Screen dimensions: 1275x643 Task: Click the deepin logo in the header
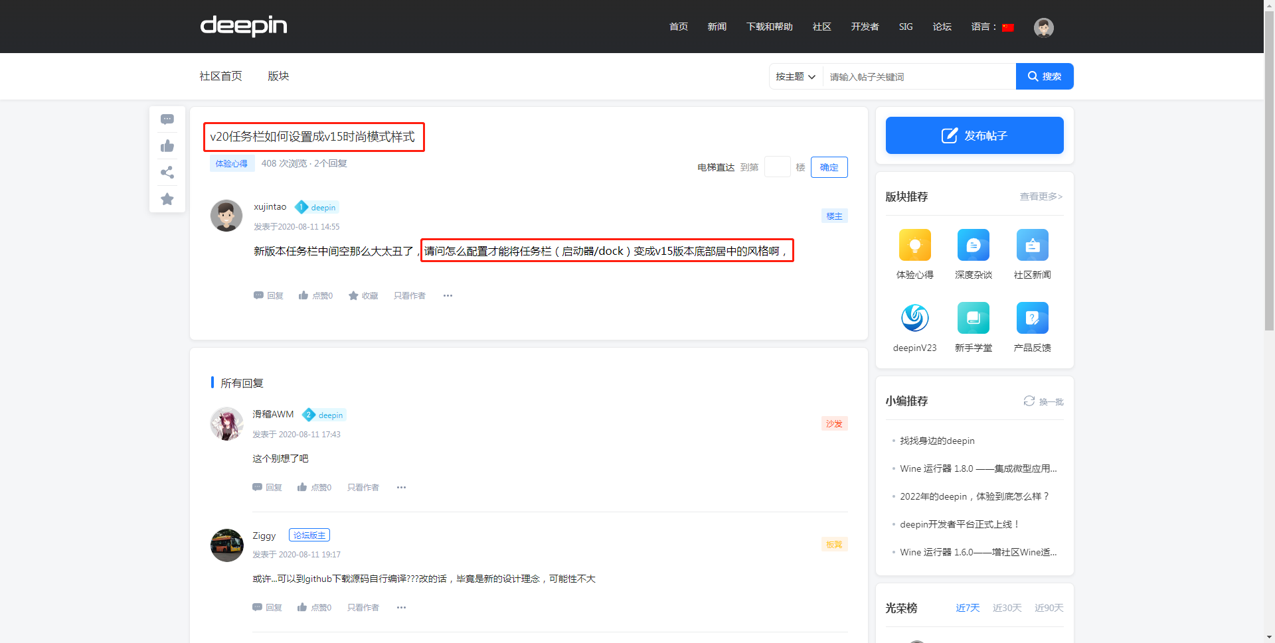pos(244,26)
